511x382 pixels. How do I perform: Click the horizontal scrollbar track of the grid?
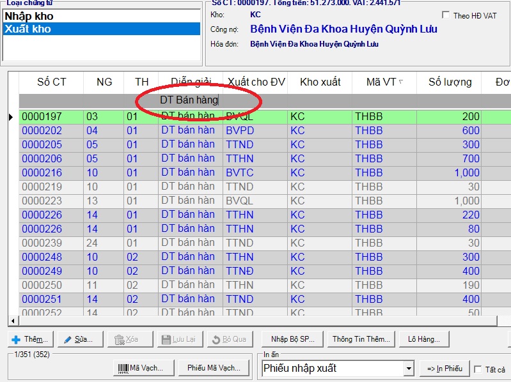click(x=258, y=321)
